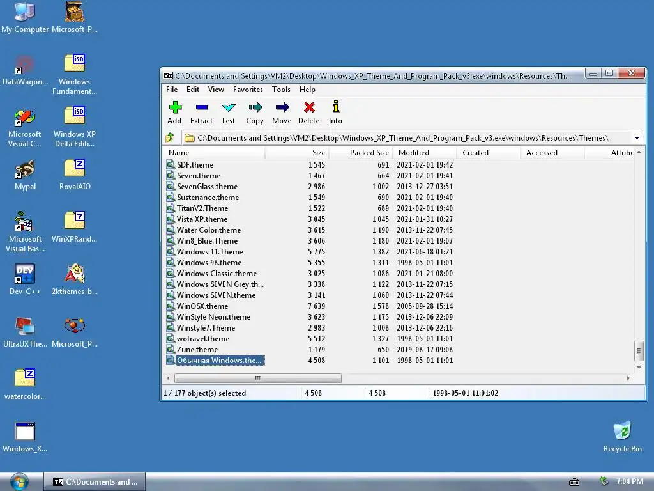
Task: Click the Extract toolbar icon
Action: tap(201, 113)
